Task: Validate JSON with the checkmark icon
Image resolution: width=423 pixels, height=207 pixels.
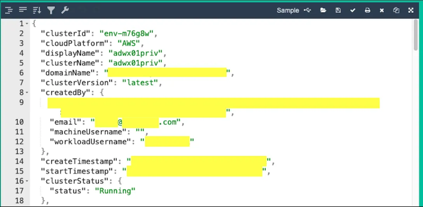Action: (x=353, y=10)
